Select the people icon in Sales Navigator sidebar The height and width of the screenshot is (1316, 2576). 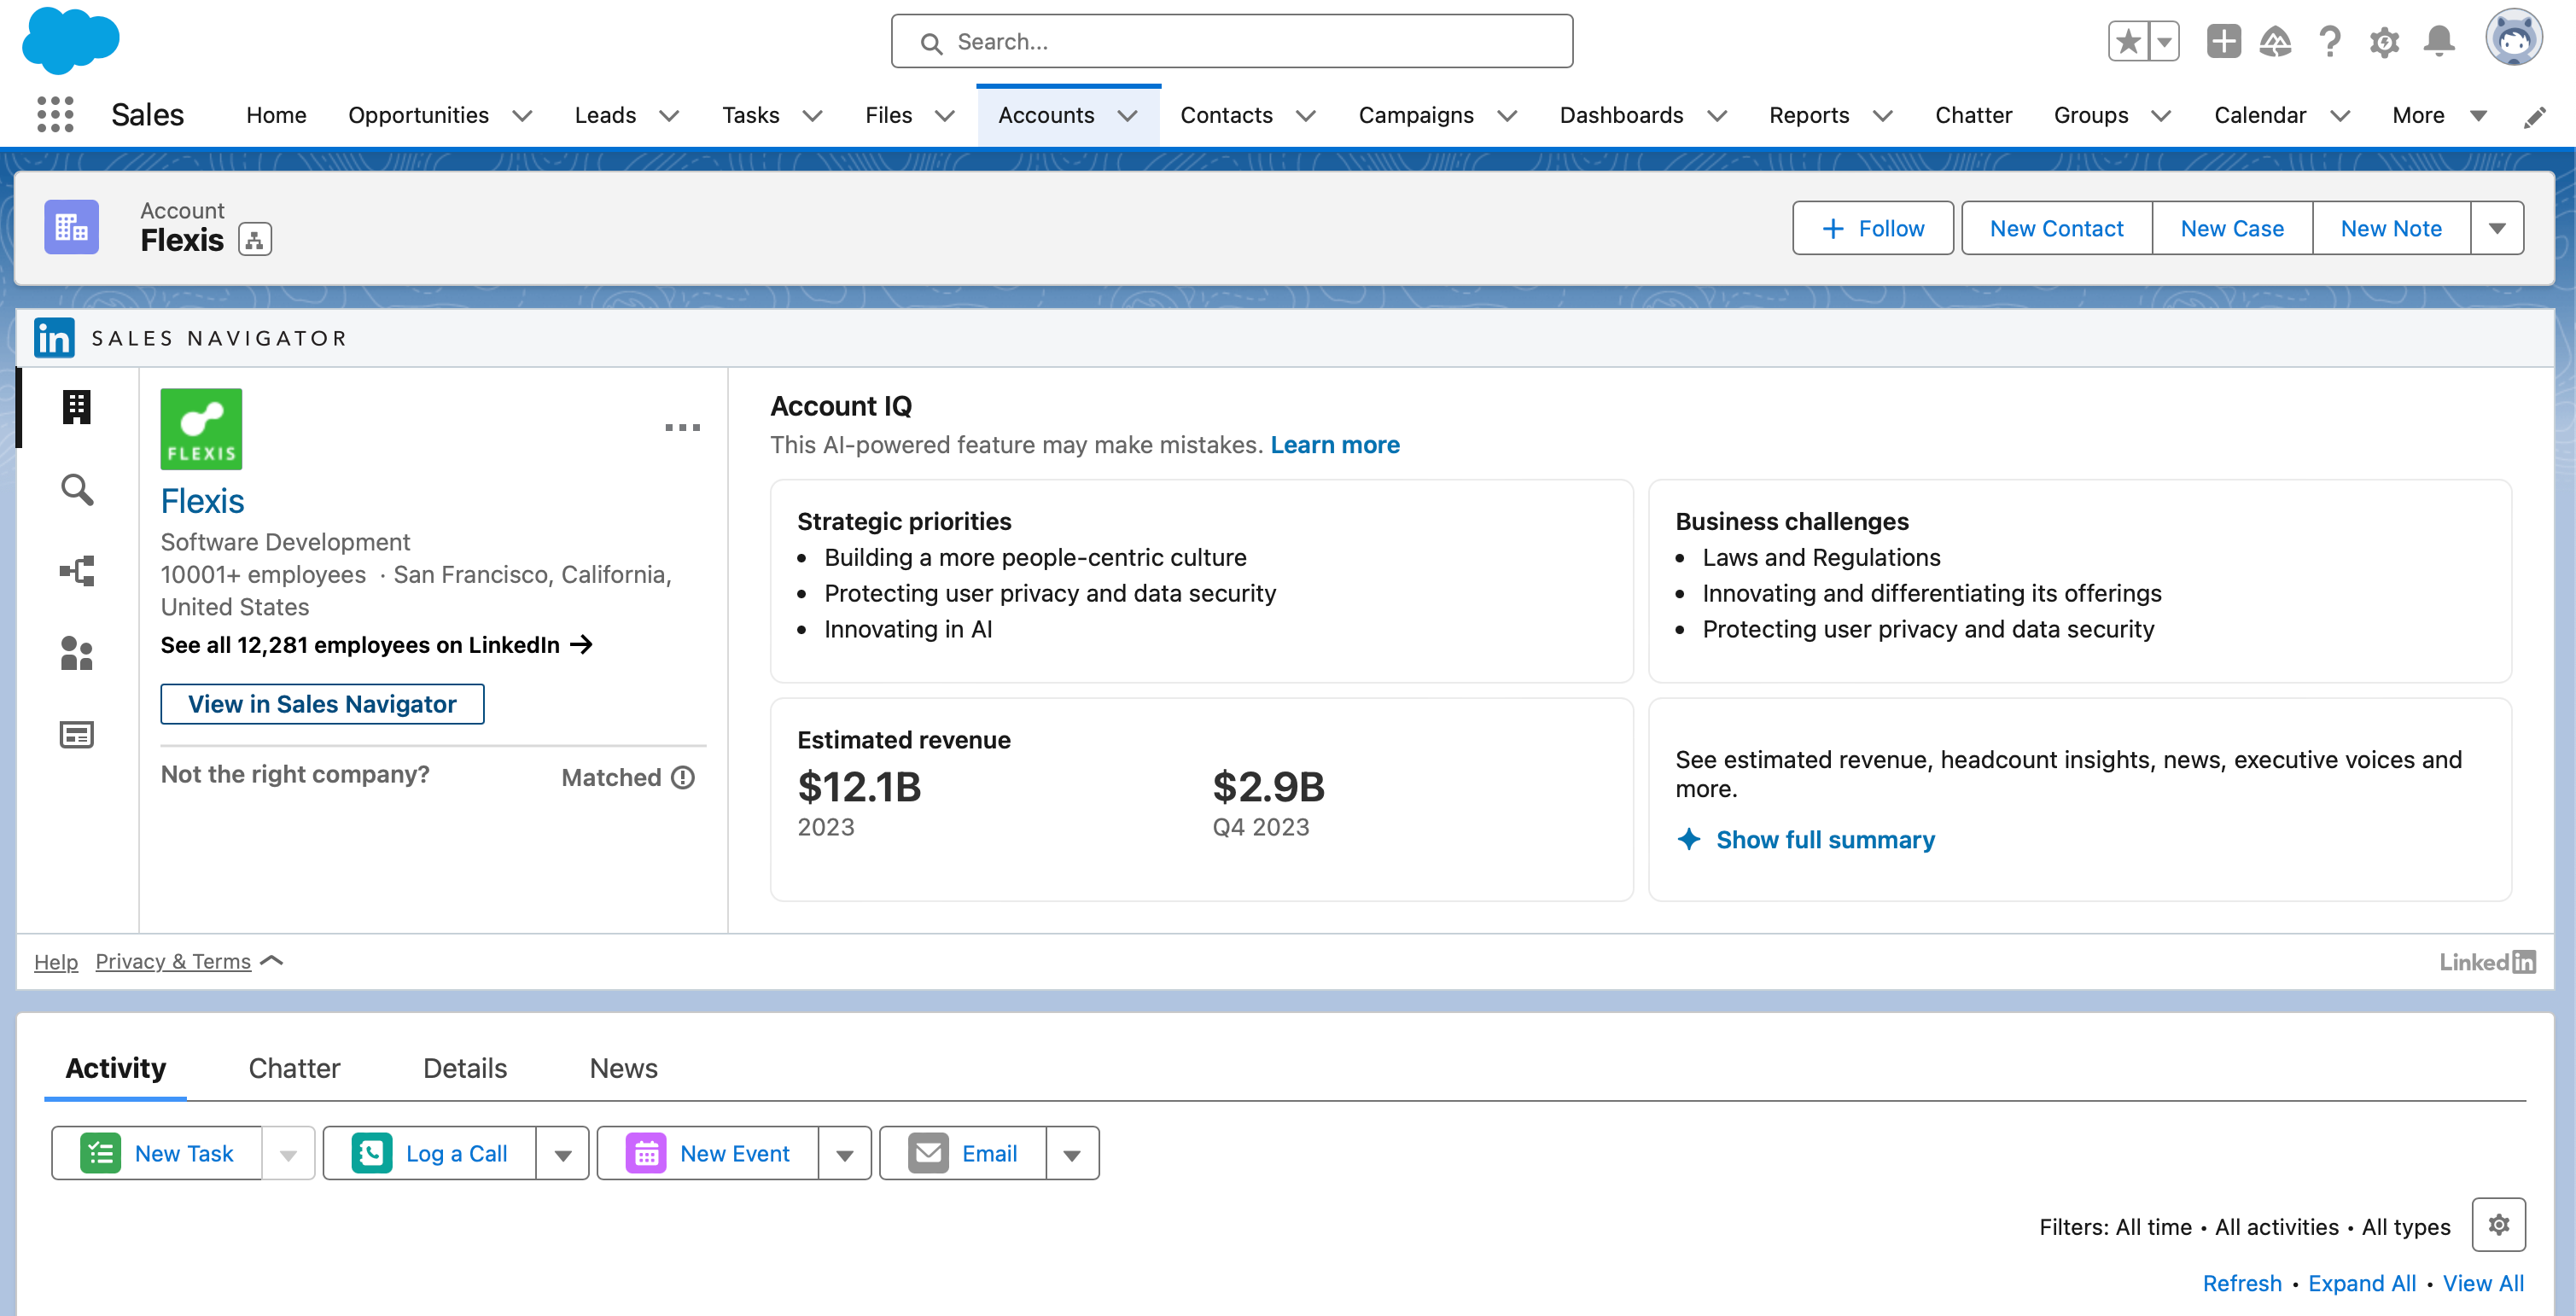pyautogui.click(x=77, y=653)
